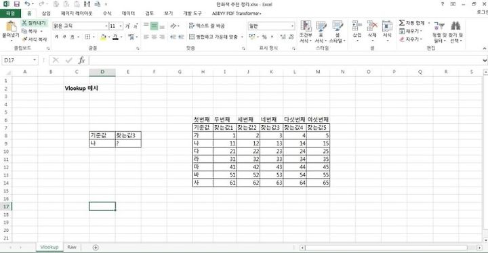Open the File (파일) tab

pos(10,13)
